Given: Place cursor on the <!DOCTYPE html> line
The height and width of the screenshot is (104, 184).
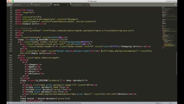Looking at the screenshot, I should pos(24,10).
